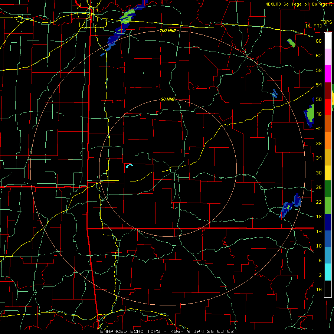Click the light pink legend color swatch
Viewport: 334px width, 334px height.
tap(328, 57)
